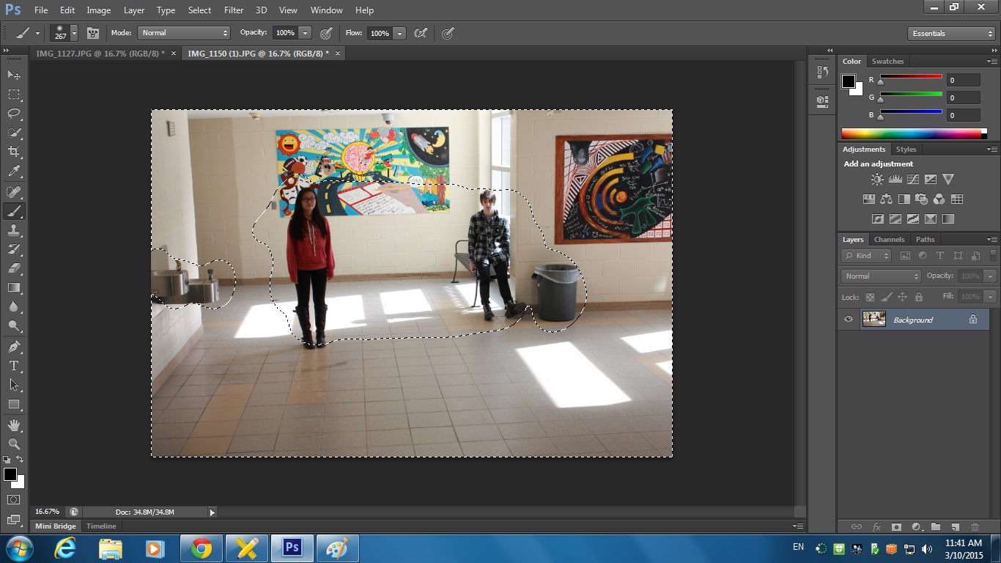Select the Spot Healing Brush tool
The image size is (1001, 563).
point(14,192)
